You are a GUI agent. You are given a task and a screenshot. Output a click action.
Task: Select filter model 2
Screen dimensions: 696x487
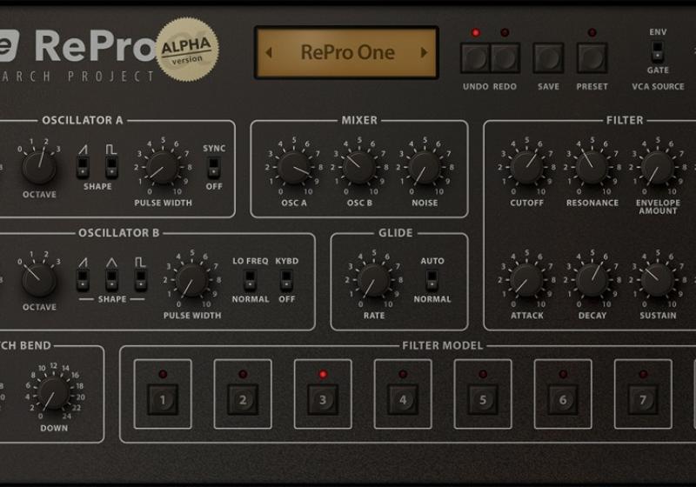point(243,400)
